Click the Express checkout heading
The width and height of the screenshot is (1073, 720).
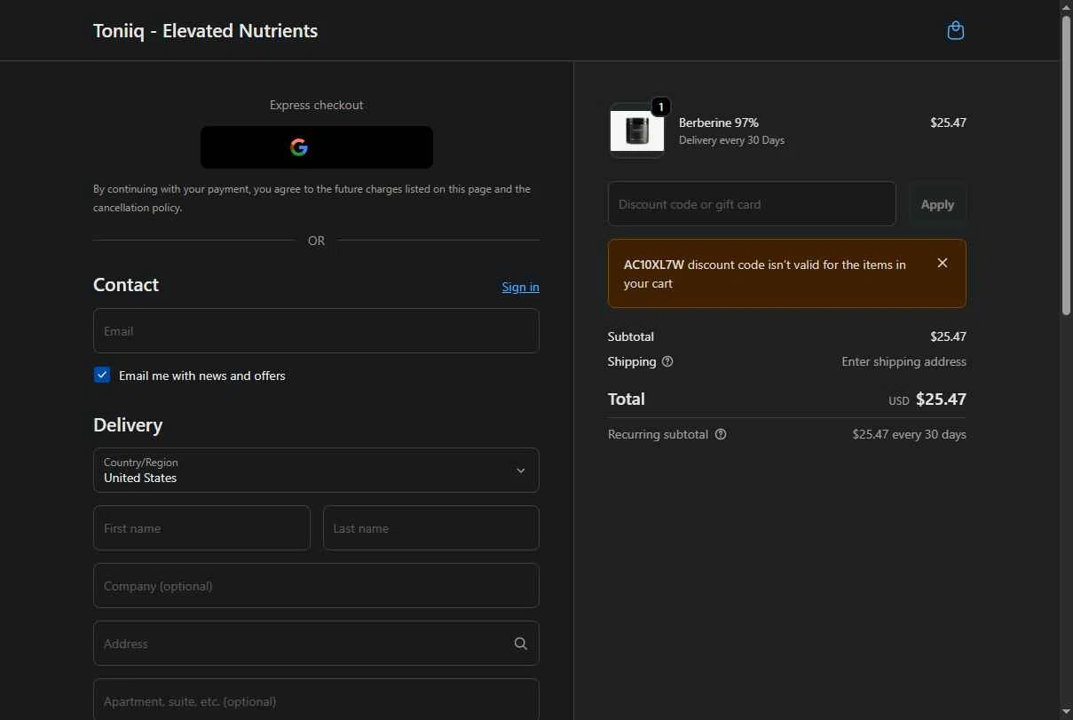[x=316, y=105]
